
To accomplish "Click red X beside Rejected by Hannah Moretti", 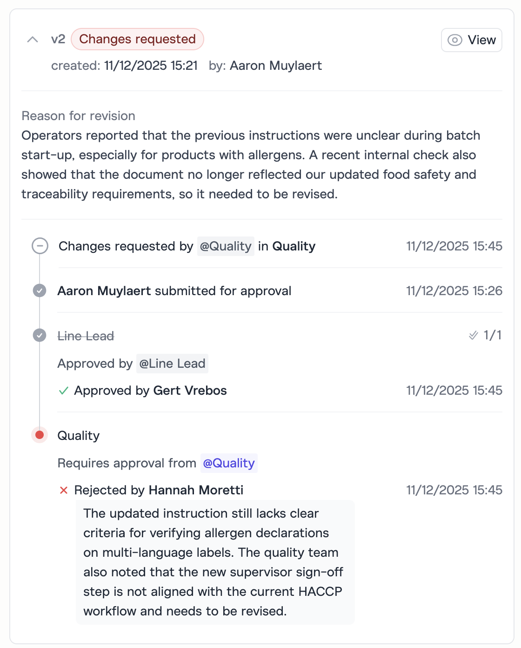I will [64, 490].
